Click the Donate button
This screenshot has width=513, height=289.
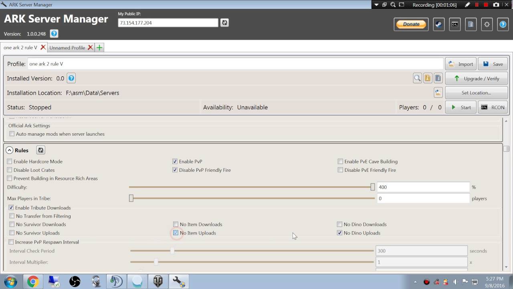coord(411,24)
